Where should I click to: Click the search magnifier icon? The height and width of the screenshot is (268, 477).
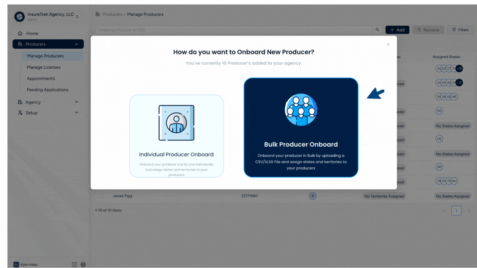pyautogui.click(x=377, y=30)
